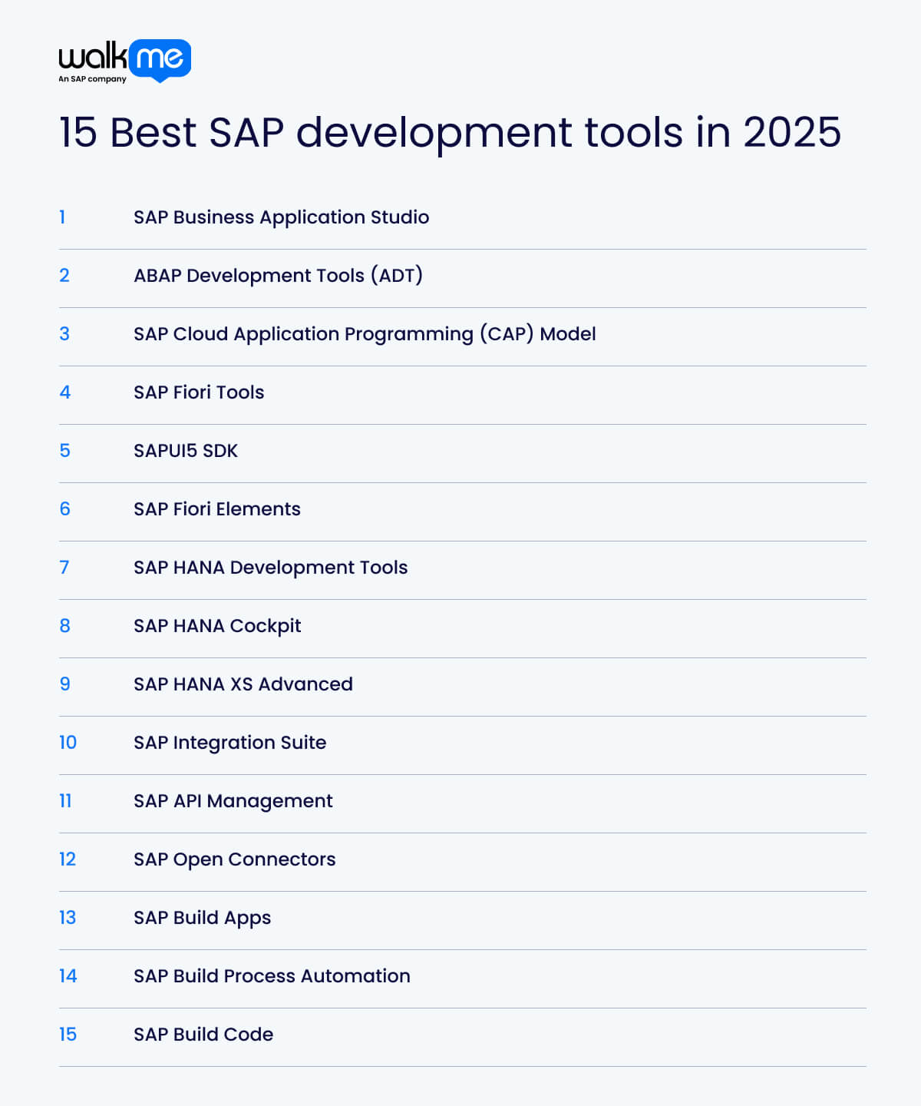Click the 'SAPUI5 SDK' list entry
Viewport: 921px width, 1106px height.
pos(186,451)
